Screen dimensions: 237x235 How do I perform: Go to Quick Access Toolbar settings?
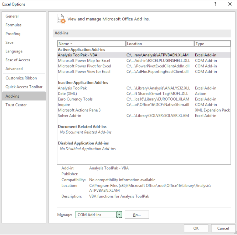(x=24, y=87)
